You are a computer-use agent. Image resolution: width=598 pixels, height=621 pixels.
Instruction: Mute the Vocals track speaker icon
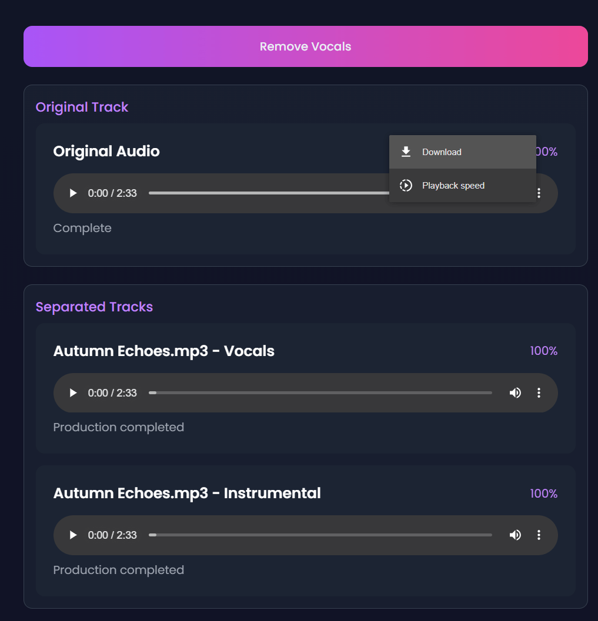tap(515, 392)
